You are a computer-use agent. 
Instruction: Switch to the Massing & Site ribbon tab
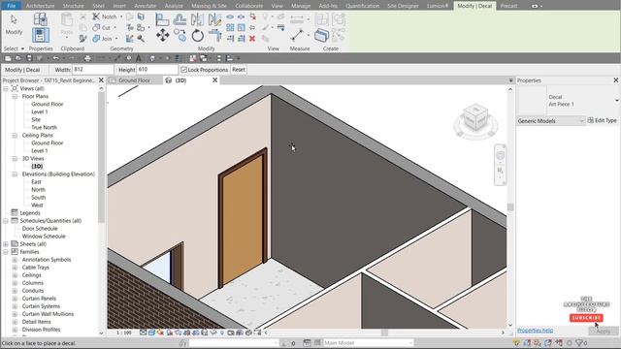pyautogui.click(x=209, y=6)
